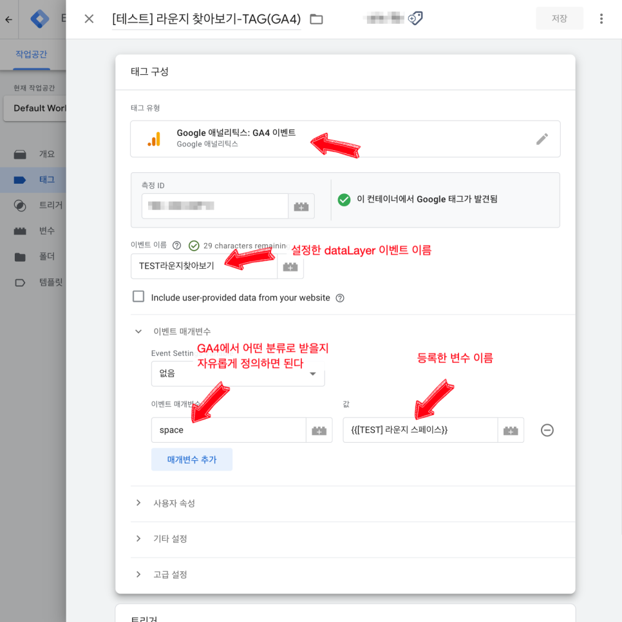
Task: Click the pencil edit icon for tag type
Action: click(x=542, y=139)
